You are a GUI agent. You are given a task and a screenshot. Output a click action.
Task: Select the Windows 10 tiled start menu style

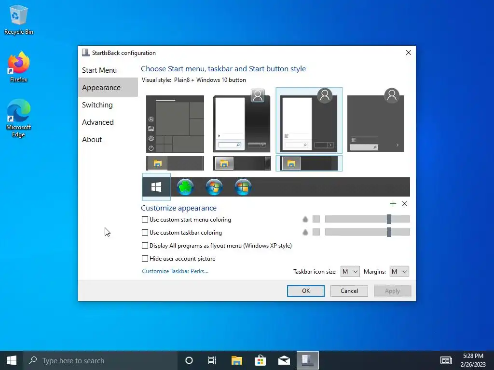coord(175,124)
